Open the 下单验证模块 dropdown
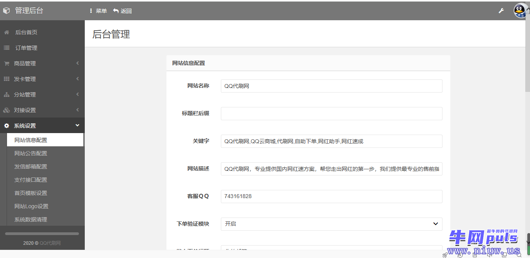This screenshot has width=530, height=258. pyautogui.click(x=332, y=224)
